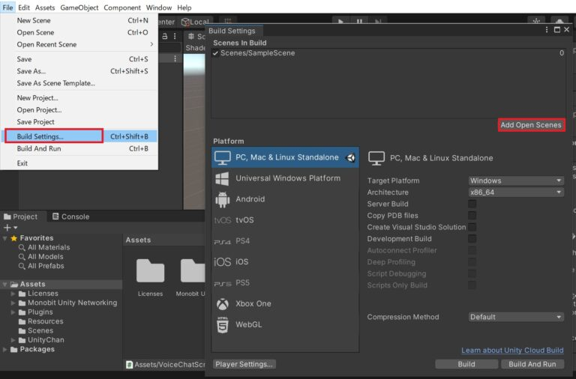Open the GameObject menu
Viewport: 576px width, 379px height.
79,7
